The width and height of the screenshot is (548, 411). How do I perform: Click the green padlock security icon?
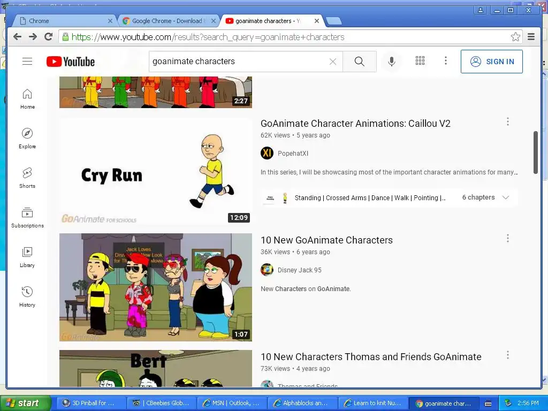tap(65, 37)
